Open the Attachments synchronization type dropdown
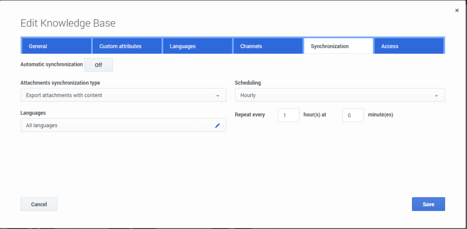The image size is (467, 229). pos(123,95)
